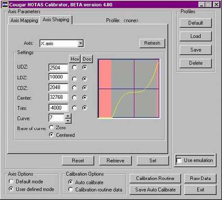Screen dimensions: 222x200
Task: Increase Curve value with up arrow
Action: click(68, 116)
